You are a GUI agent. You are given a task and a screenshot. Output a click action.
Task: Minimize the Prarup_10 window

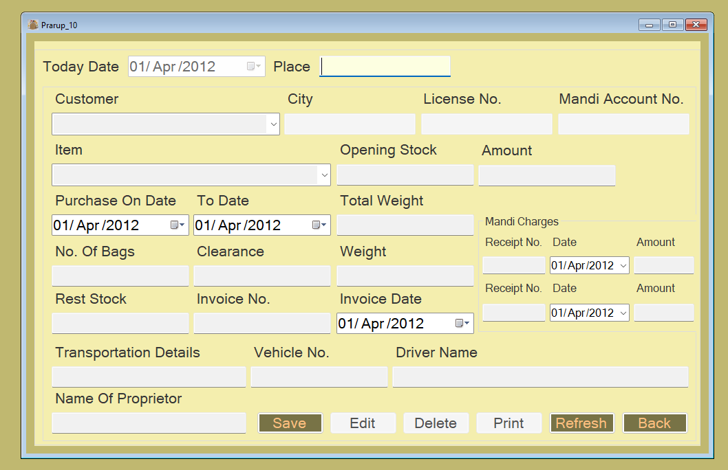pyautogui.click(x=649, y=25)
